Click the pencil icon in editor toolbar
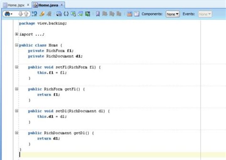Image resolution: width=226 pixels, height=160 pixels. [x=42, y=14]
